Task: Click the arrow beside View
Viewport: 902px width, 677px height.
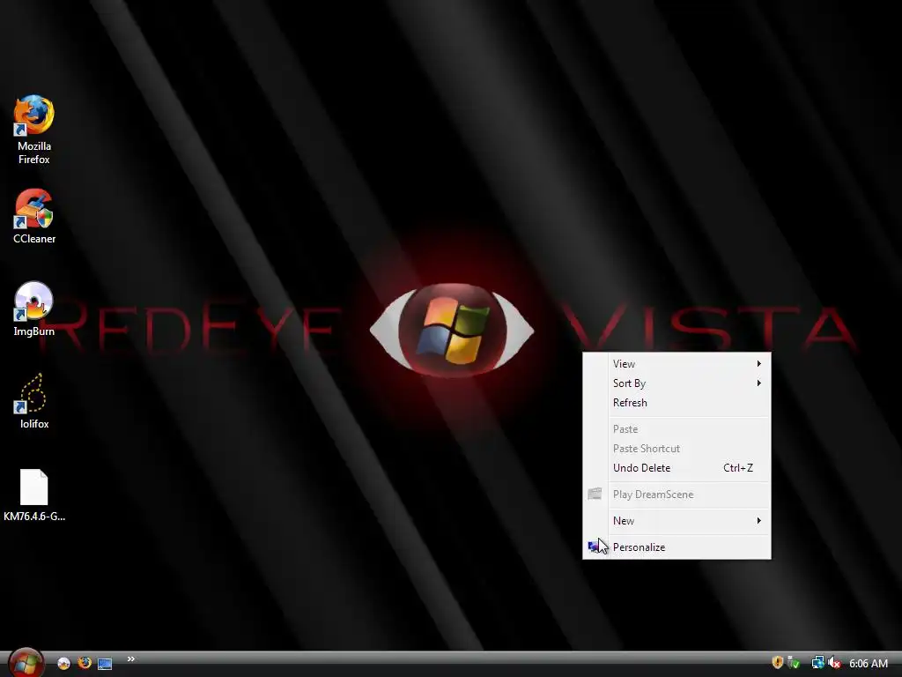Action: [759, 364]
